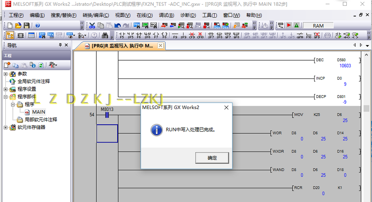Undo the last edit
Image resolution: width=372 pixels, height=202 pixels.
tap(117, 25)
